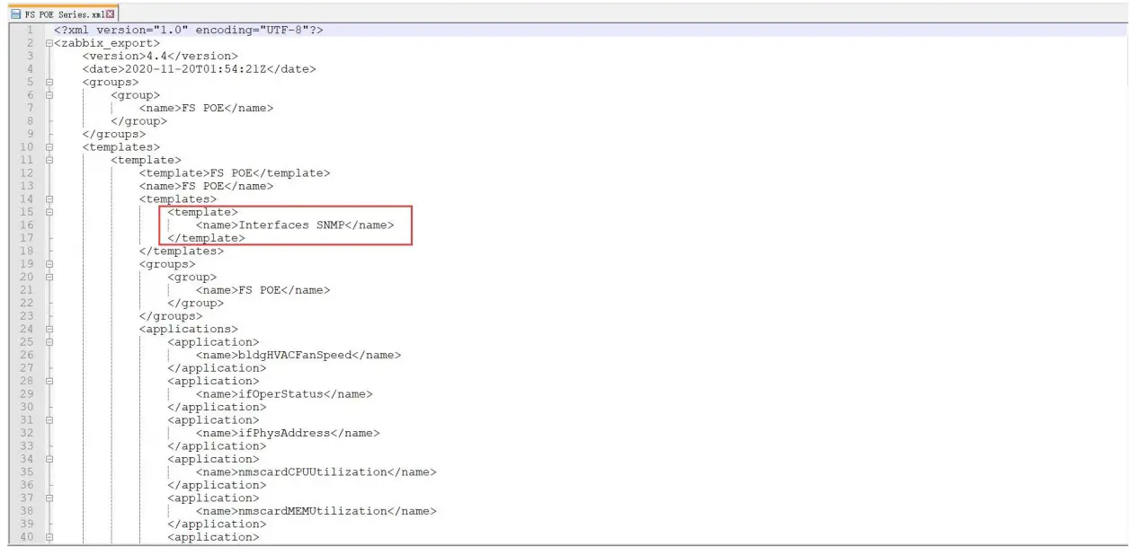Viewport: 1131px width, 555px height.
Task: Click line number 1 in the margin
Action: [30, 30]
